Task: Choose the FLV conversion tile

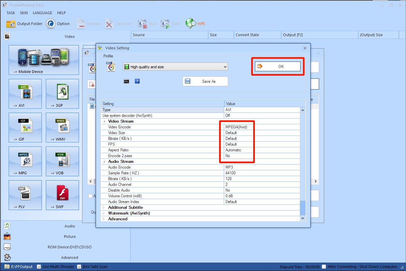Action: (25, 195)
